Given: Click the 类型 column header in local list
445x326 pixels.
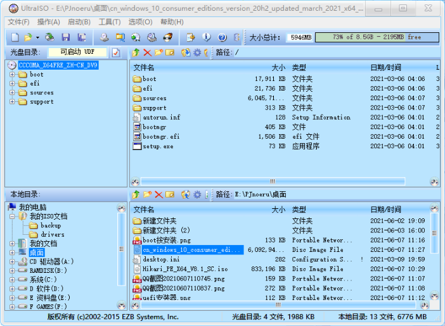Looking at the screenshot, I should 299,210.
